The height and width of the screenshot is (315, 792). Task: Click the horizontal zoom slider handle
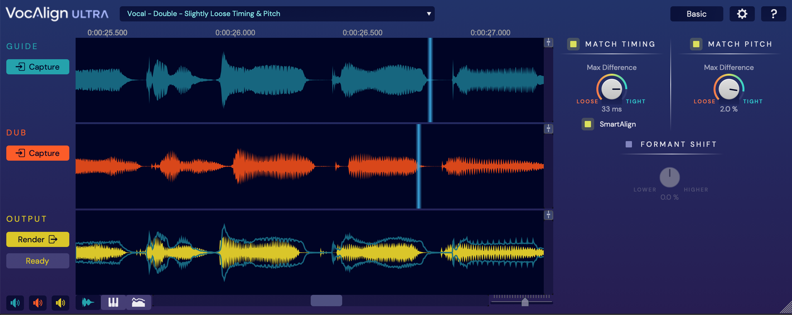525,302
